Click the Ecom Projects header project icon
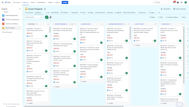Screen dimensions: 189x107 point(26,9)
